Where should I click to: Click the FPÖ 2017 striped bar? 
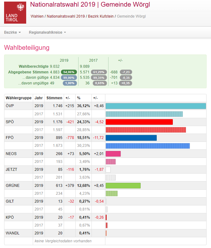148,146
